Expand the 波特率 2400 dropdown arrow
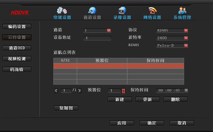This screenshot has width=213, height=132. coord(186,38)
